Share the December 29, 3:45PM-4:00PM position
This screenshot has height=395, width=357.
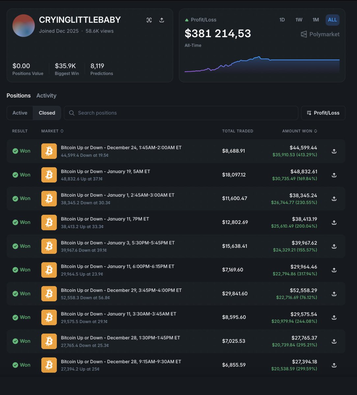pos(334,294)
